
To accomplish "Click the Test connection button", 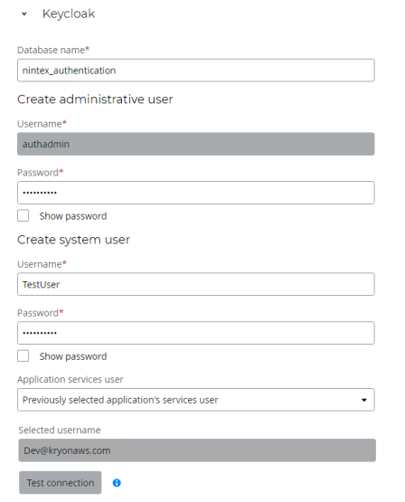I will click(61, 482).
